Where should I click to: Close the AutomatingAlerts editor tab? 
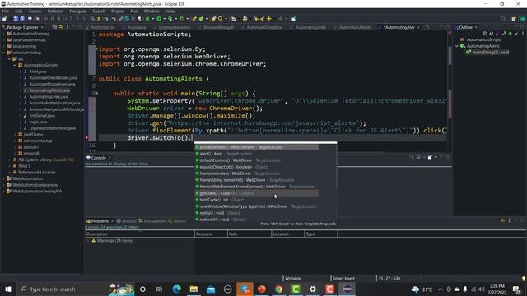point(418,27)
